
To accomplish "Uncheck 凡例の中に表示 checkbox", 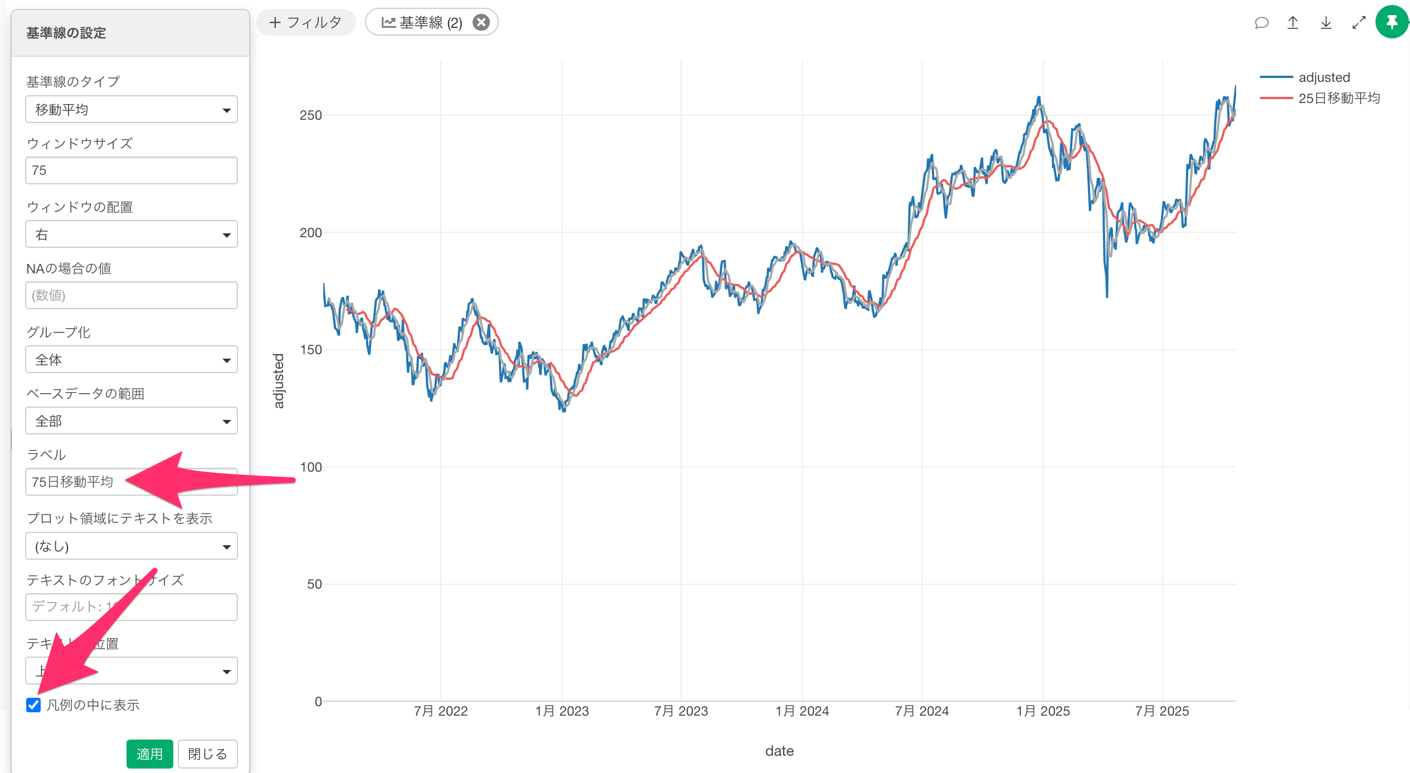I will pos(33,705).
